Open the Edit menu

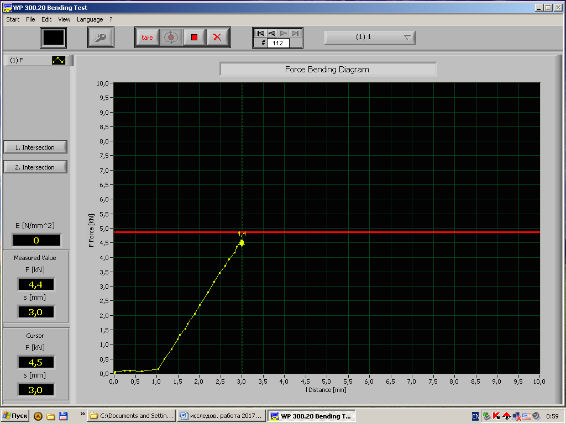point(46,19)
